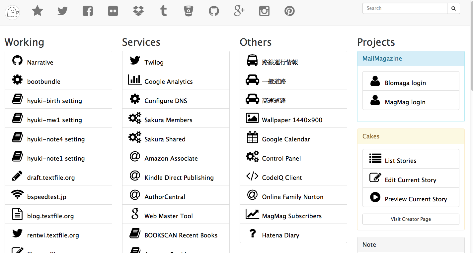Screen dimensions: 473x253
Task: Open the Flickr icon in top bar
Action: click(x=113, y=11)
